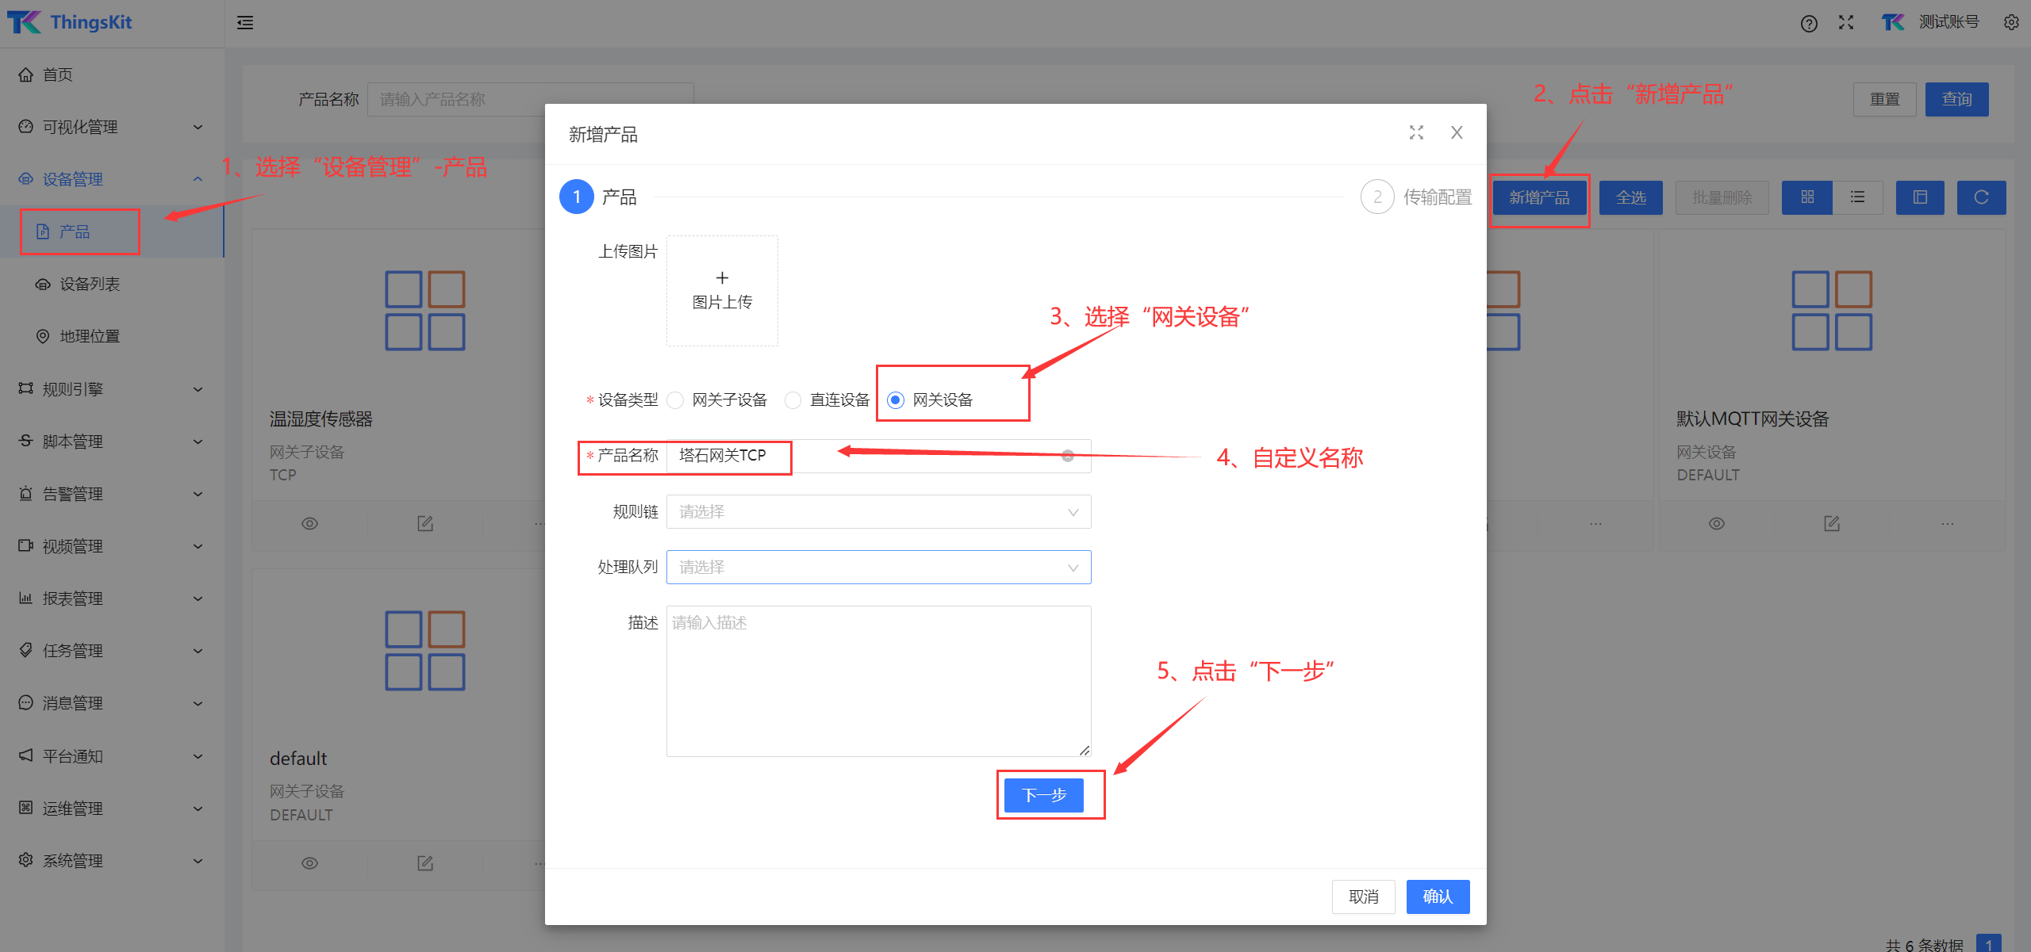
Task: Click the 重置 button
Action: (1885, 99)
